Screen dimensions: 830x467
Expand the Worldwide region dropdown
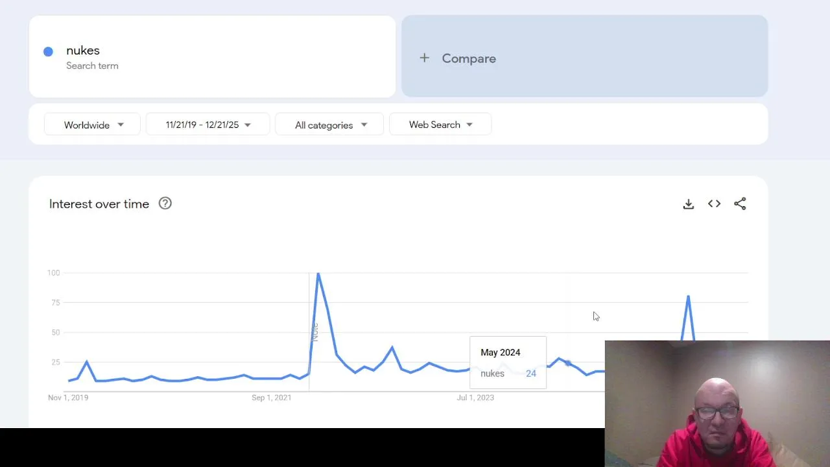[x=92, y=125]
